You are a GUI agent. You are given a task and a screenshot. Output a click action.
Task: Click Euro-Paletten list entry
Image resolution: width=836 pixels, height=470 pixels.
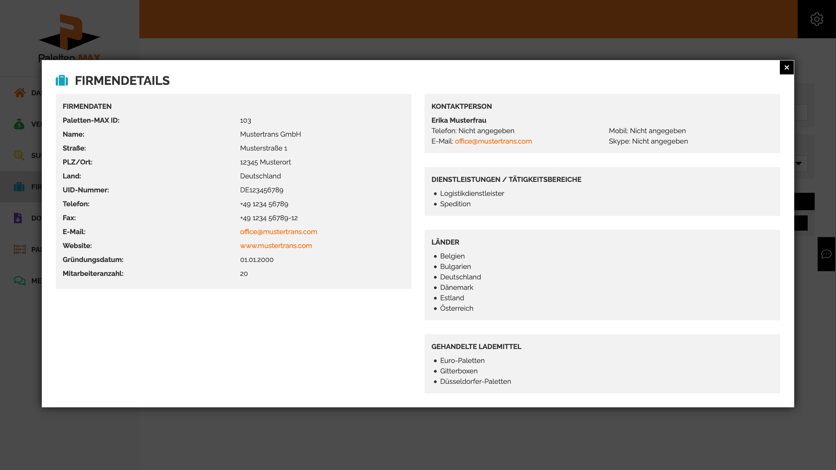pyautogui.click(x=462, y=361)
